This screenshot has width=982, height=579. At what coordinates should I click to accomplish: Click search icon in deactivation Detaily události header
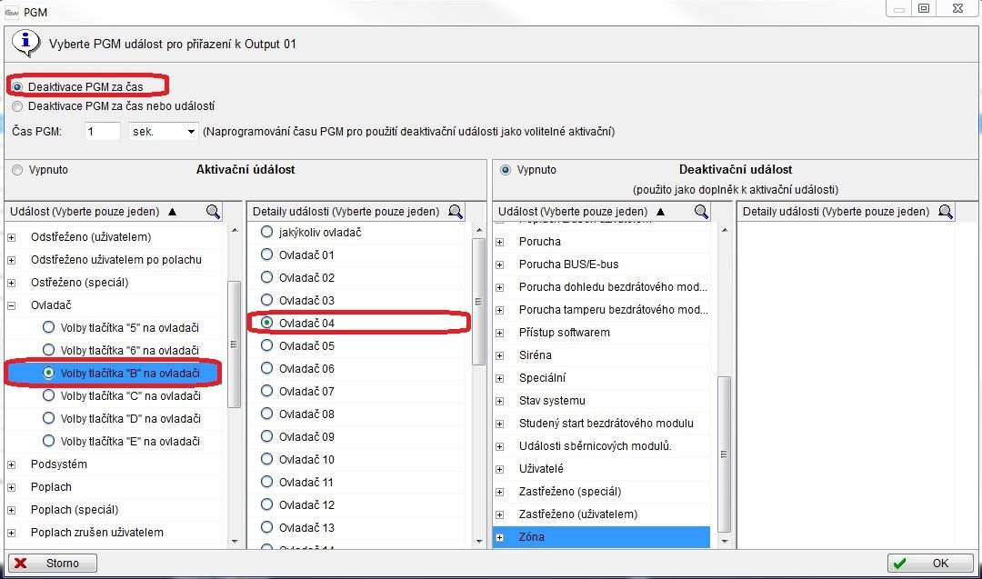946,212
